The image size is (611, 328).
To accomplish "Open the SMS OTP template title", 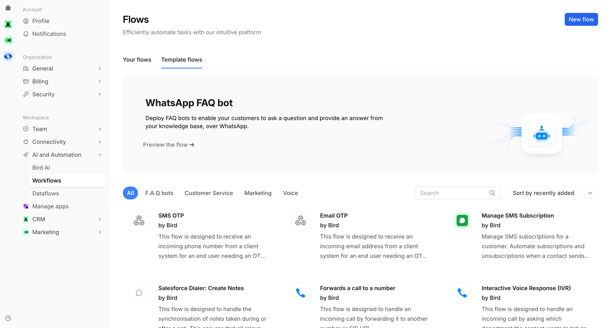I will pyautogui.click(x=171, y=216).
